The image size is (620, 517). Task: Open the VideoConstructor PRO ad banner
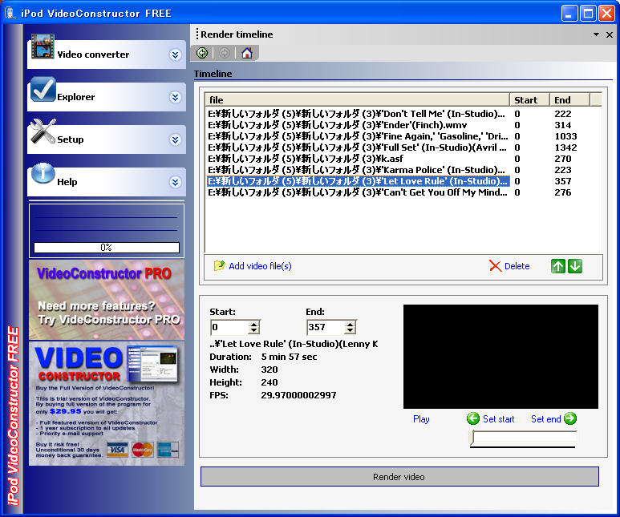coord(107,300)
